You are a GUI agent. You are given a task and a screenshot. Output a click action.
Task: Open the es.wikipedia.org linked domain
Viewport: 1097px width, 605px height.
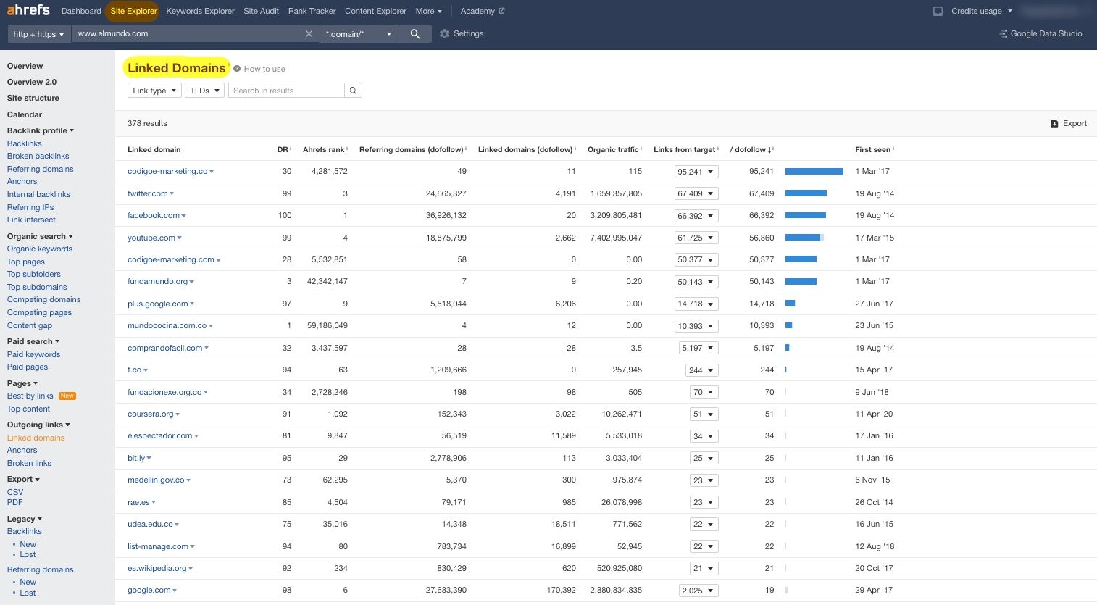click(157, 568)
